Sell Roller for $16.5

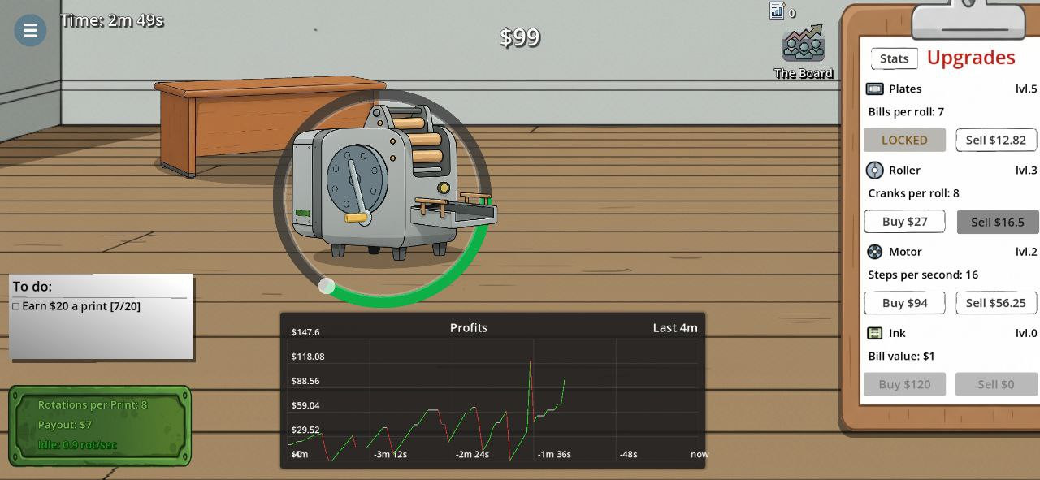pyautogui.click(x=997, y=222)
